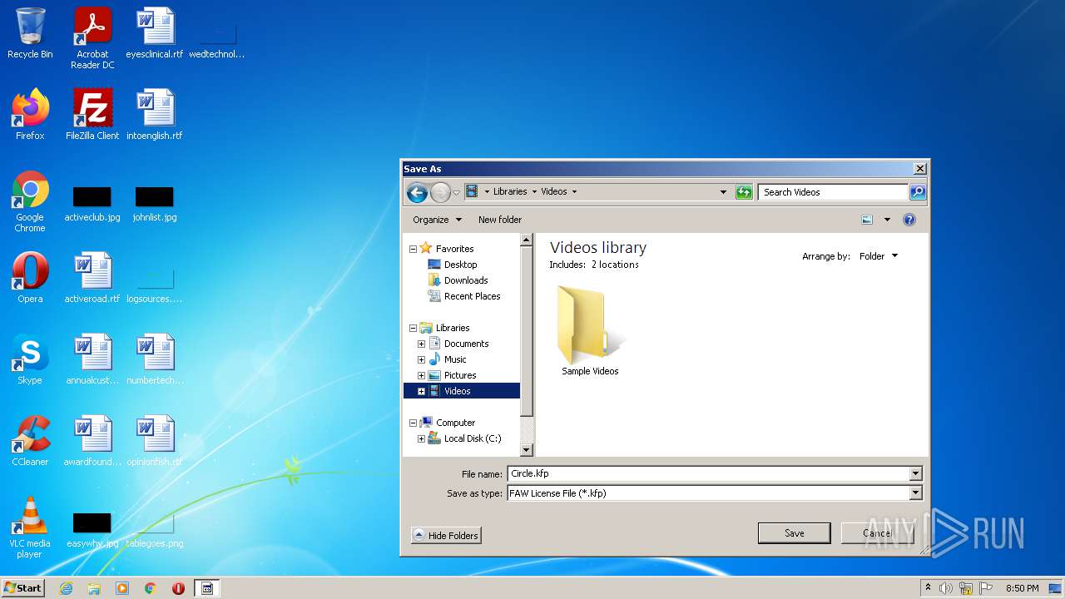
Task: Click Videos in the address breadcrumb
Action: [554, 191]
